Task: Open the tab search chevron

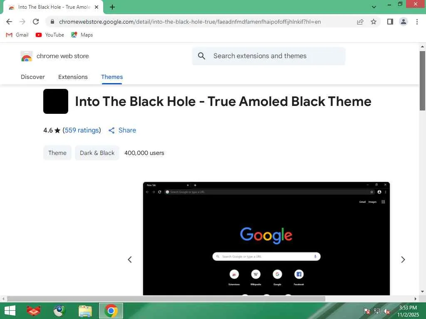Action: (x=374, y=7)
